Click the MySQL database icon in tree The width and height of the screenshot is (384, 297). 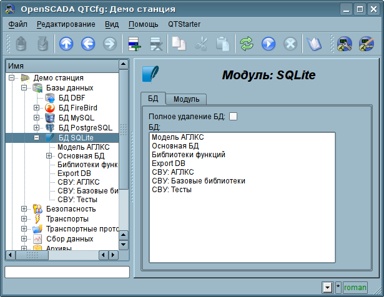[50, 118]
